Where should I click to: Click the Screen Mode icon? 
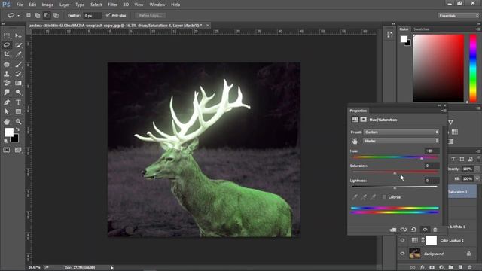[x=18, y=150]
